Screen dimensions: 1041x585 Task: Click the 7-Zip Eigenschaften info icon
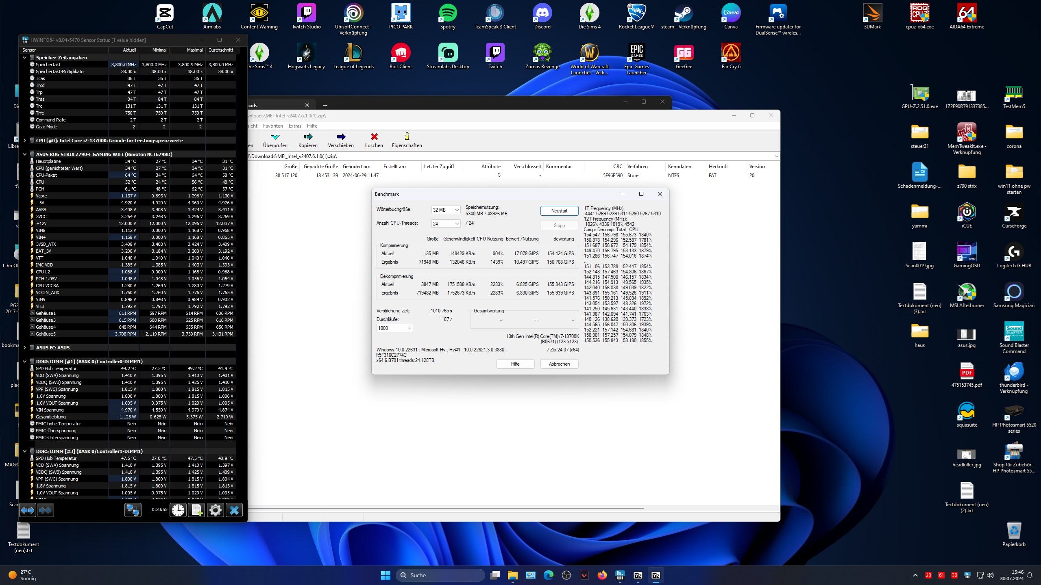(407, 137)
